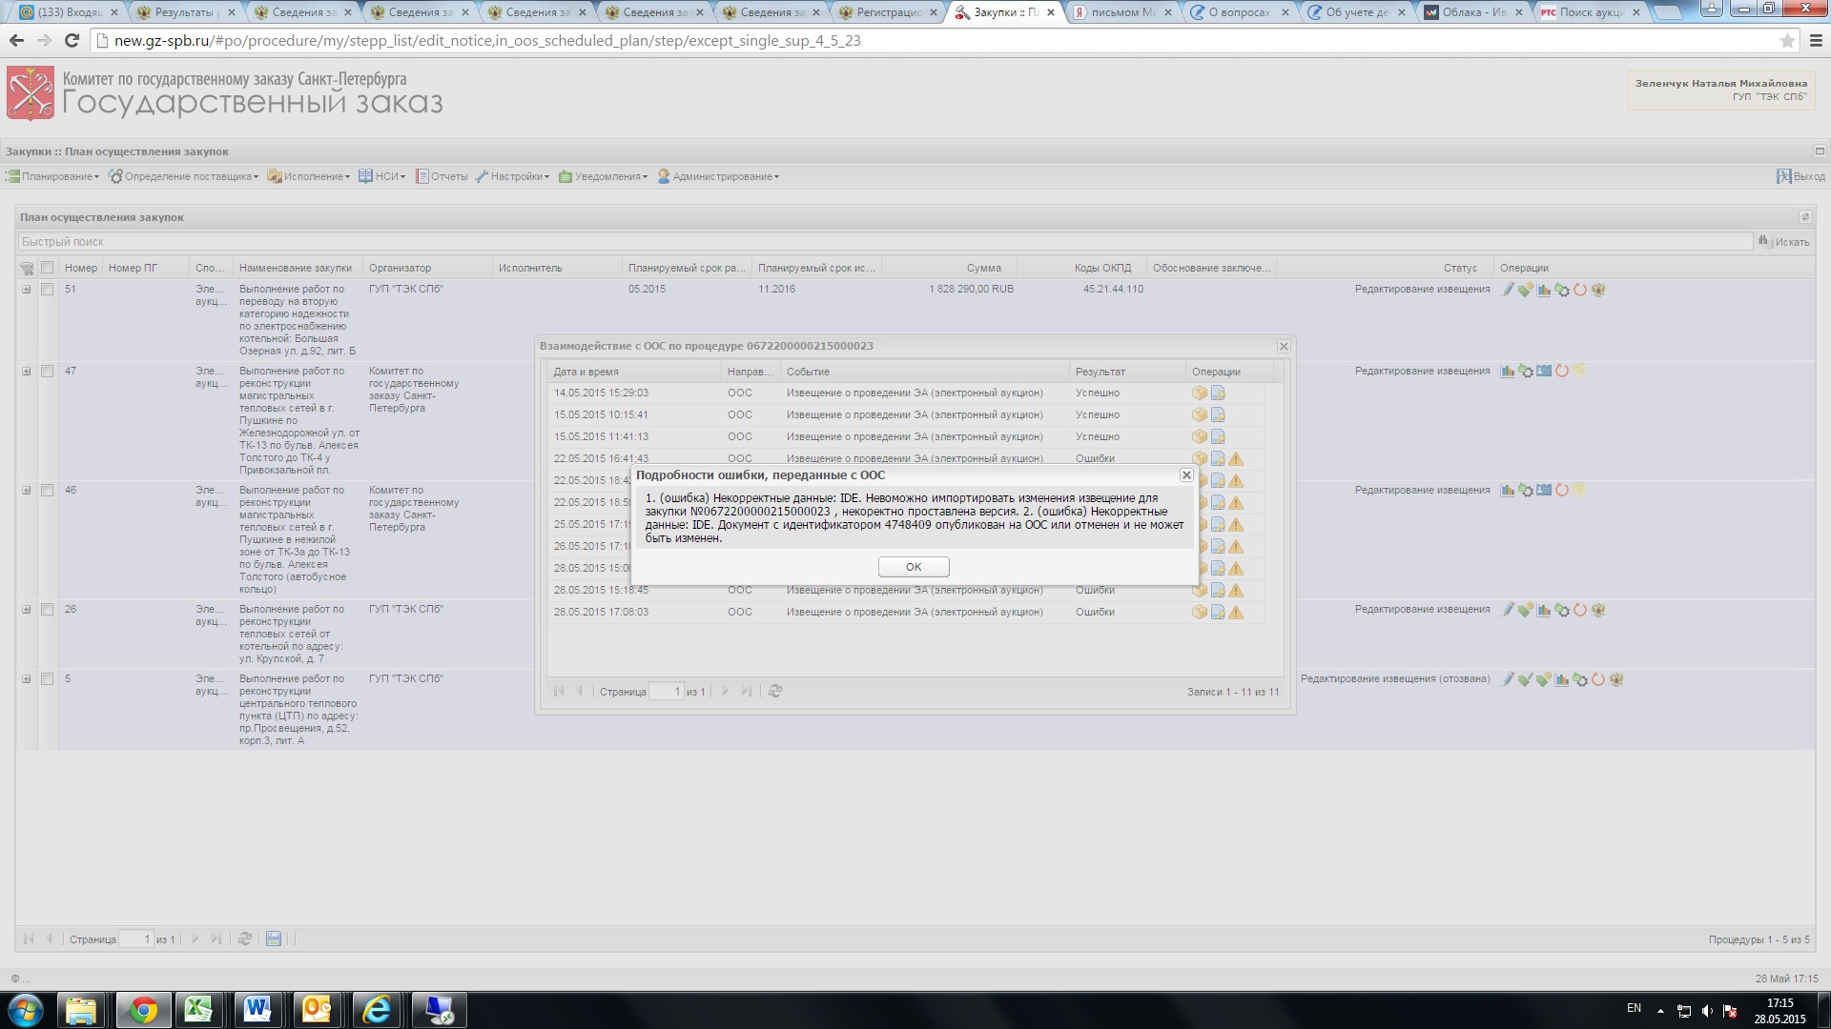The width and height of the screenshot is (1831, 1029).
Task: Toggle the select-all checkbox in the table header
Action: click(x=47, y=269)
